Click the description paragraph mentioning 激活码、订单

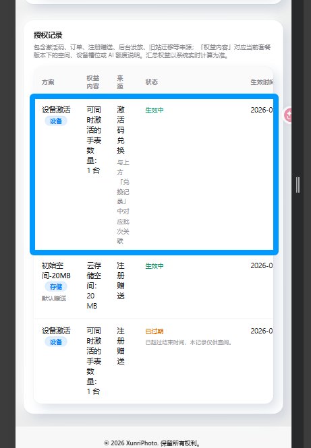(x=152, y=51)
